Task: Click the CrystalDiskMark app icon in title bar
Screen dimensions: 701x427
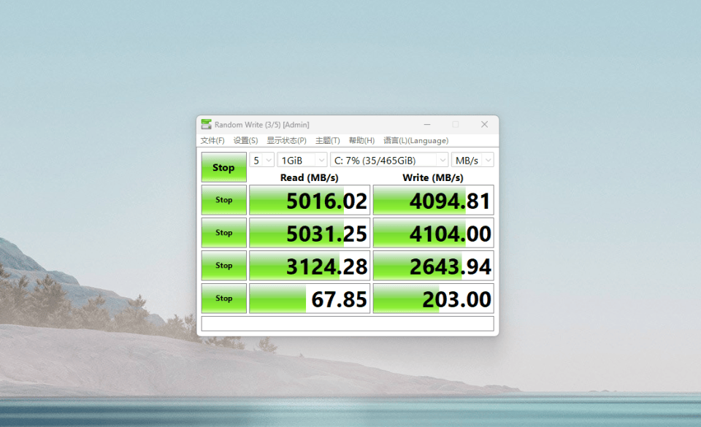Action: pyautogui.click(x=206, y=125)
